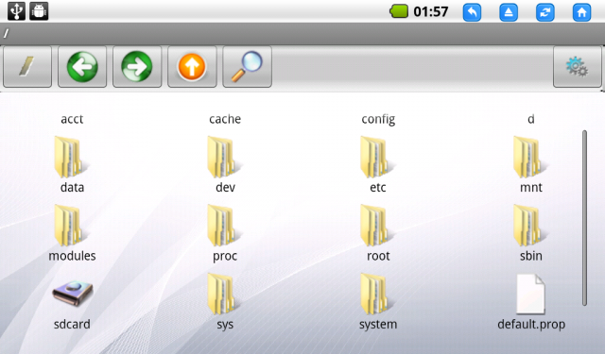Go to root directory slash button
The width and height of the screenshot is (605, 354).
point(27,67)
